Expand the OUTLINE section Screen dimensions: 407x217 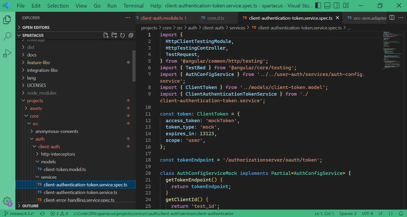tap(76, 206)
